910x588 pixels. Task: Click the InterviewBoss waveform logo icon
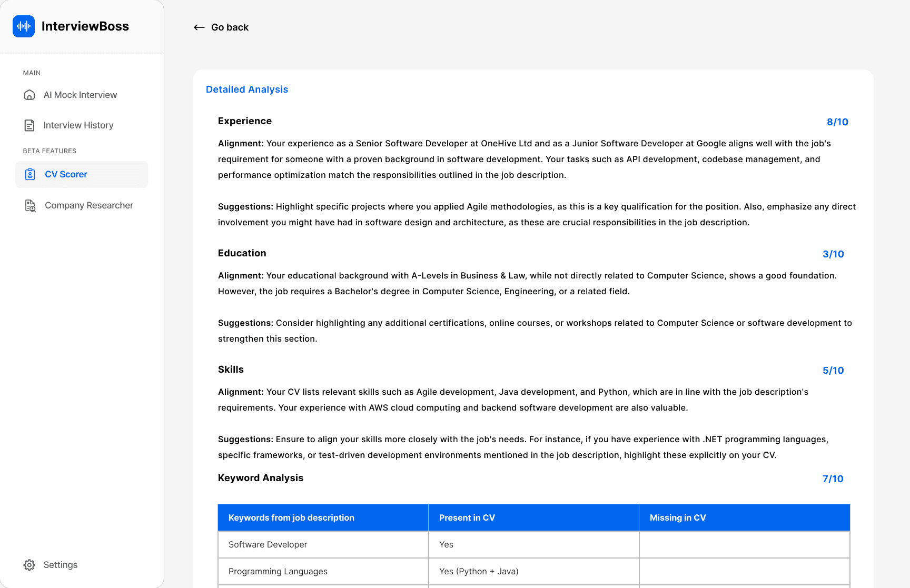(23, 26)
